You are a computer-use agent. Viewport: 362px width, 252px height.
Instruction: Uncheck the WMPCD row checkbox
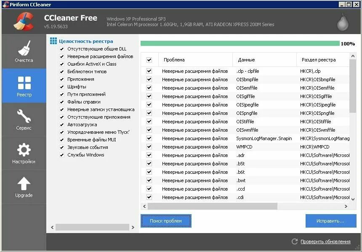pyautogui.click(x=149, y=146)
